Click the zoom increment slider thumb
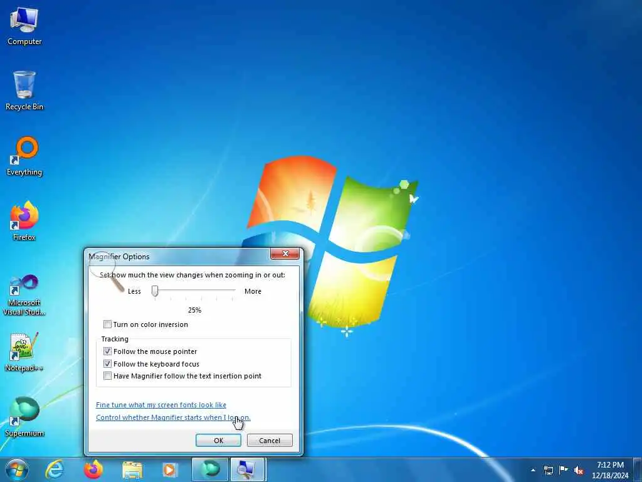642x482 pixels. click(155, 291)
